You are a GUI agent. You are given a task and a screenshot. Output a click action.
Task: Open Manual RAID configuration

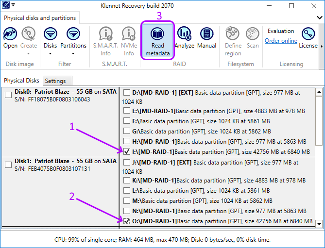tap(206, 38)
